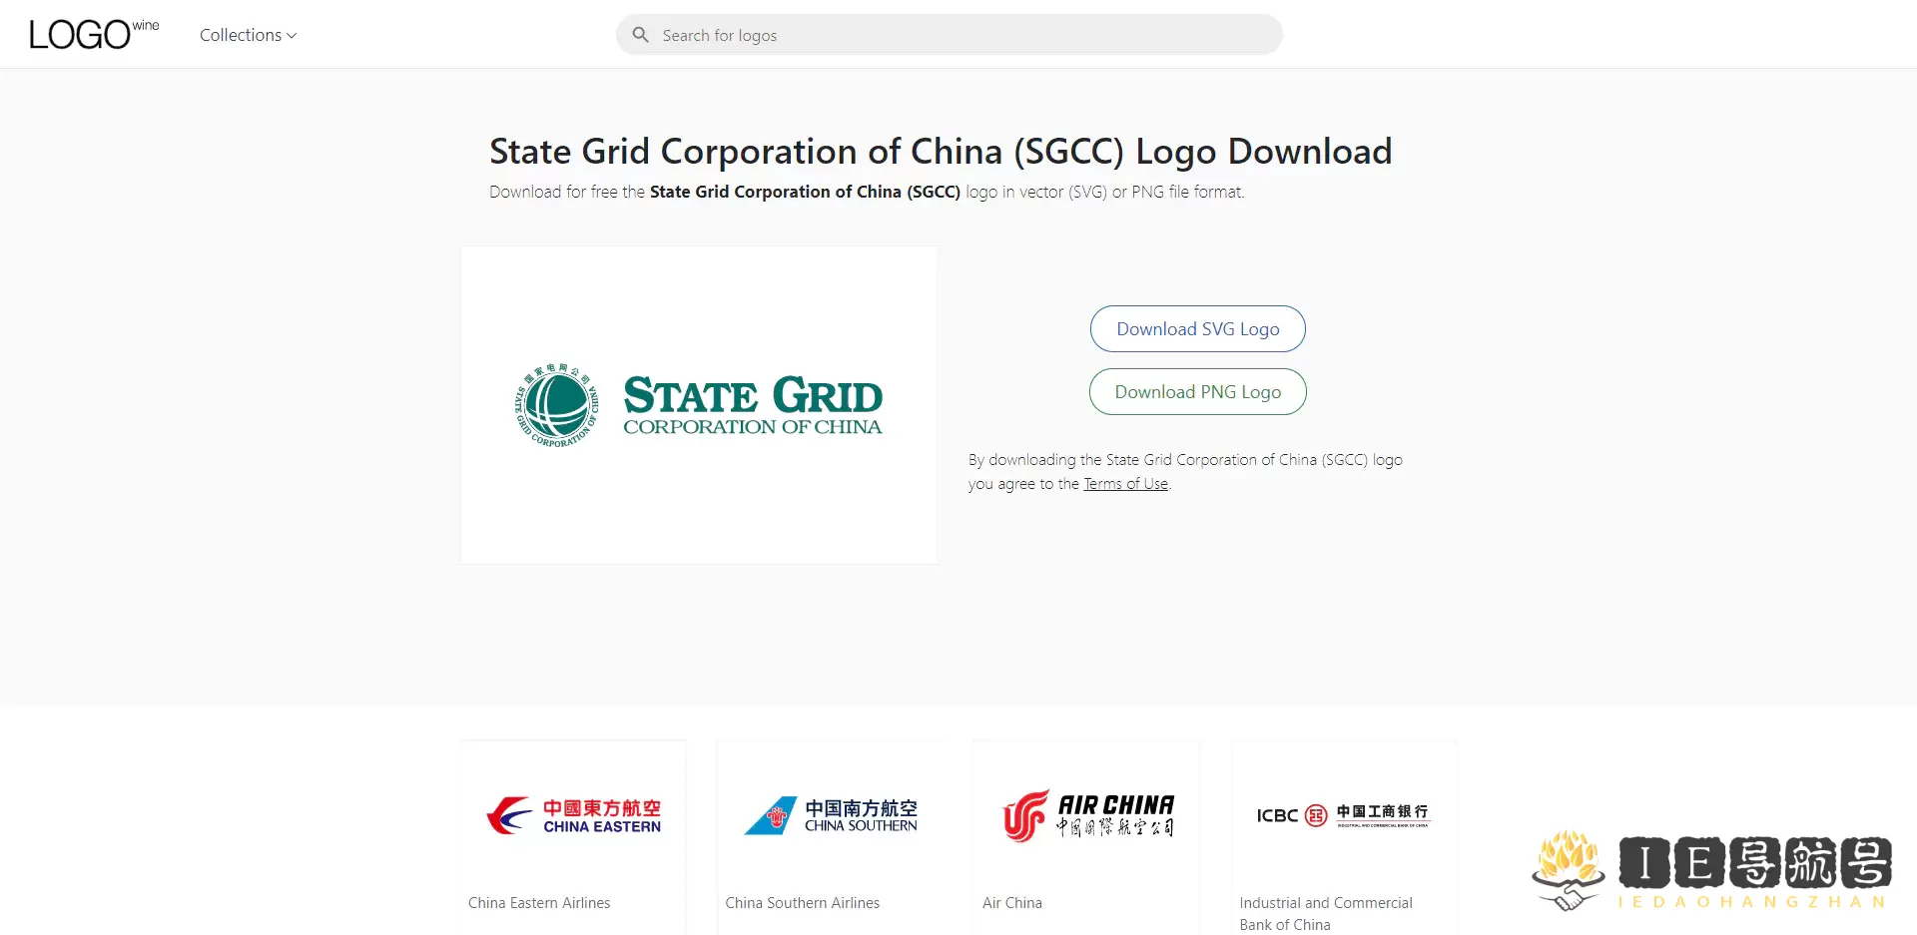Open the China Southern Airlines logo
1917x935 pixels.
830,815
